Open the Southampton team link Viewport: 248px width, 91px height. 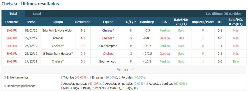[108, 46]
